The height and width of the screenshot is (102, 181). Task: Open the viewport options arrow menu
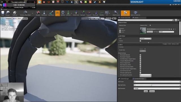click(x=2, y=18)
